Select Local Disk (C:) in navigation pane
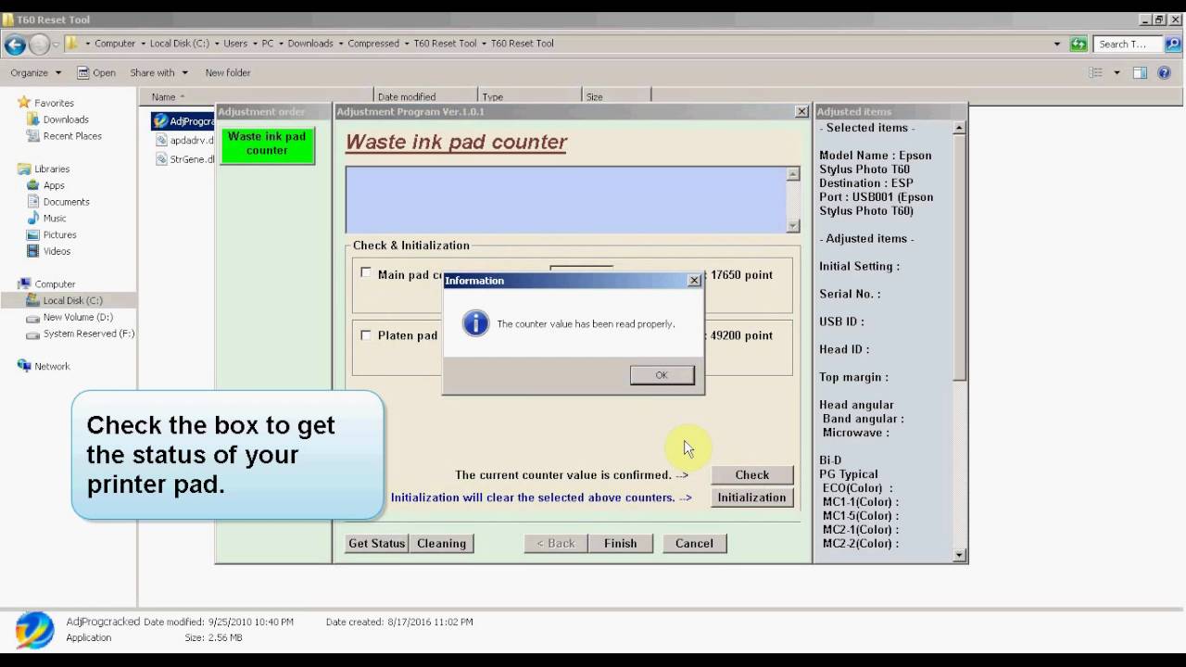This screenshot has width=1186, height=667. [x=72, y=300]
